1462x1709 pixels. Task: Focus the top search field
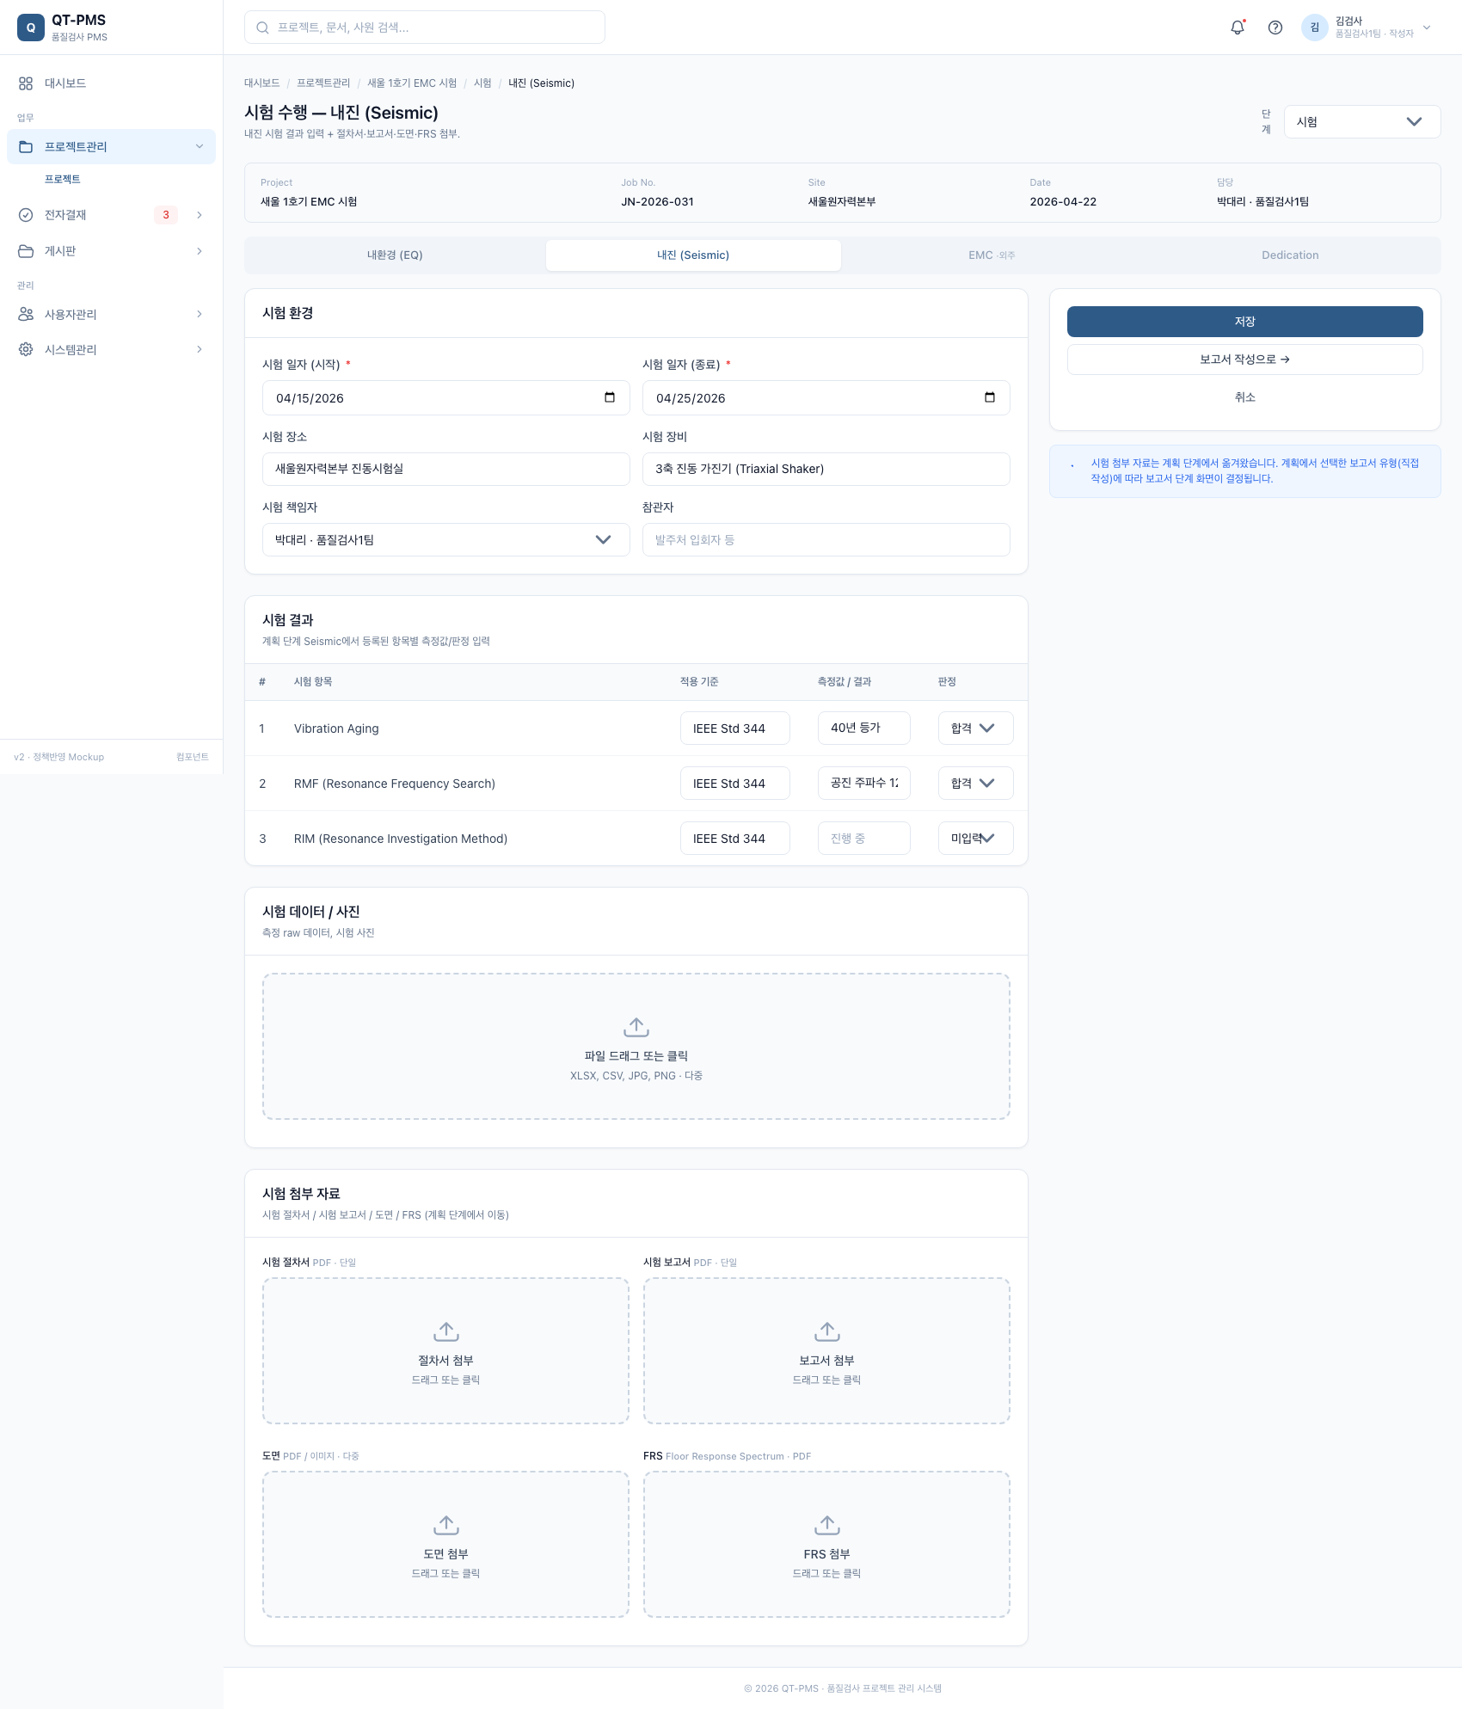click(x=425, y=28)
